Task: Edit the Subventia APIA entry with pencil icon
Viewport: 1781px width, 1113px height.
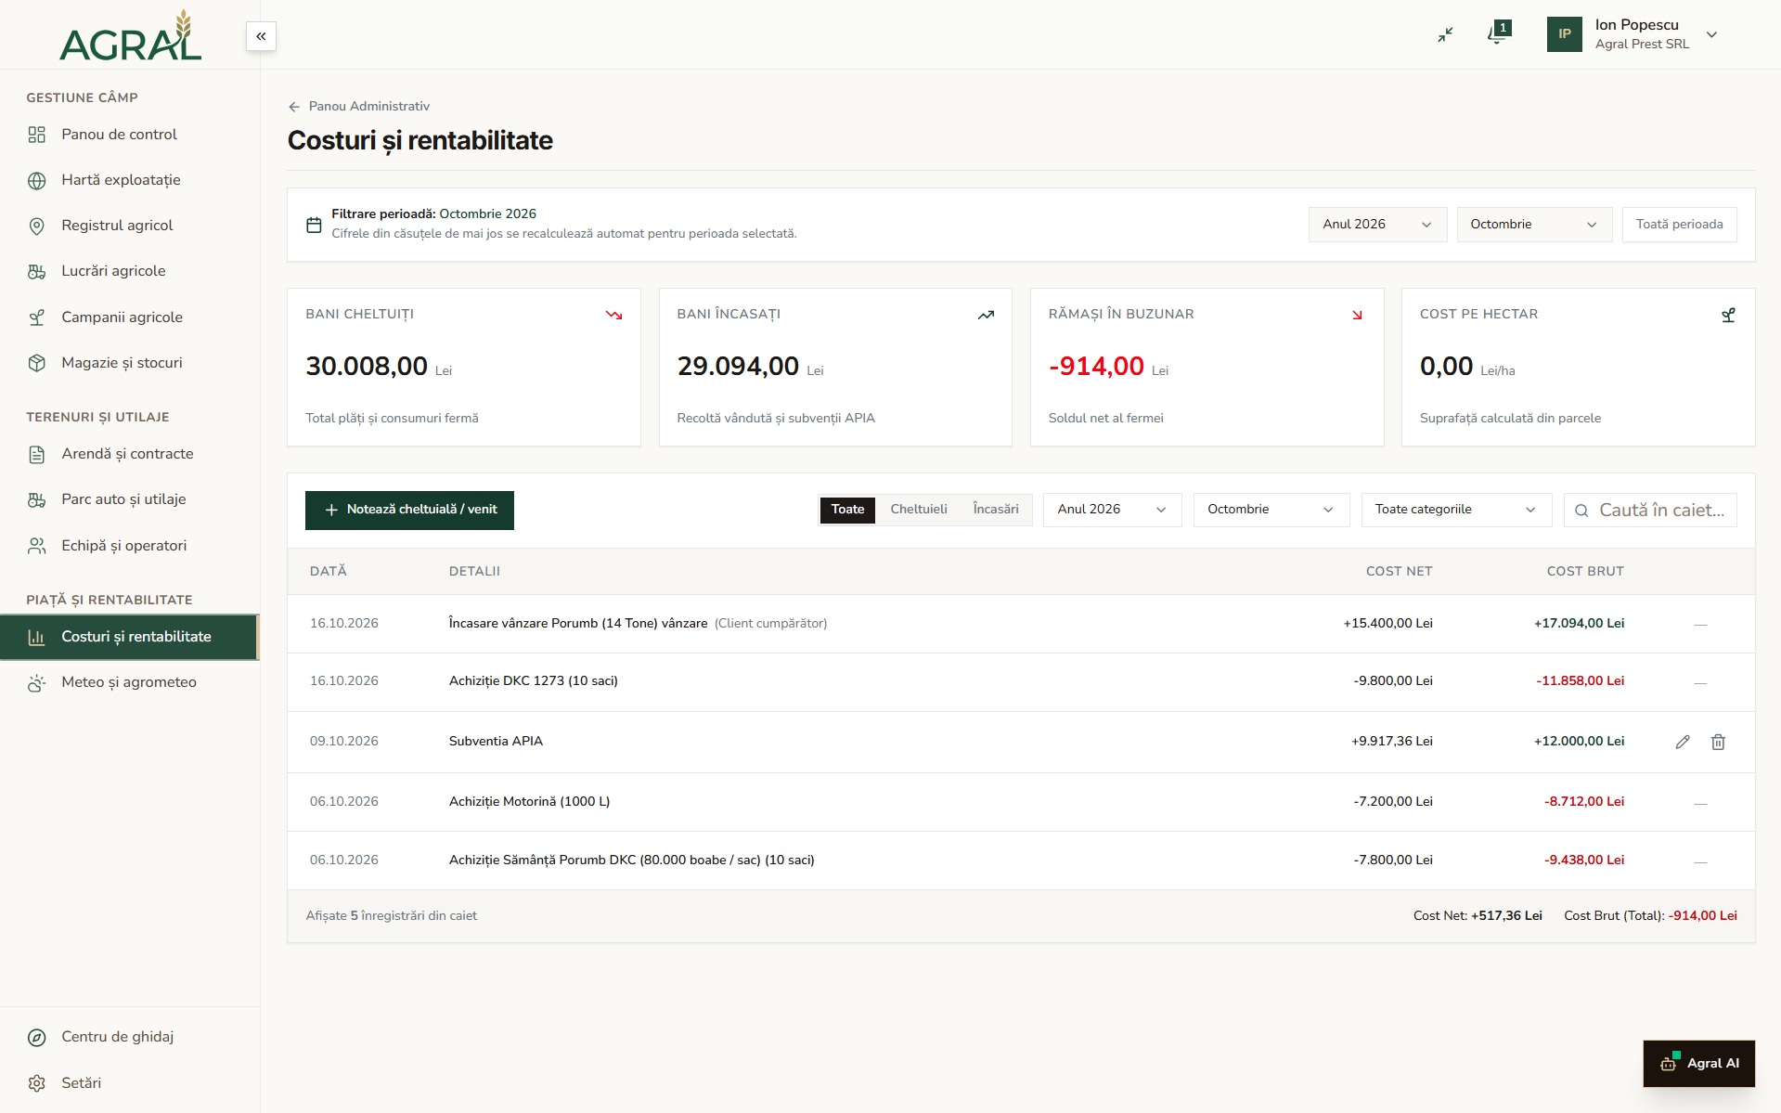Action: tap(1683, 742)
